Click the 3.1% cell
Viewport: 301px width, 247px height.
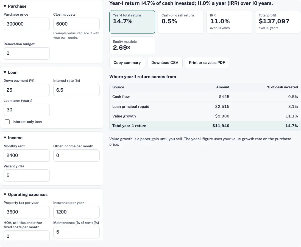click(293, 106)
